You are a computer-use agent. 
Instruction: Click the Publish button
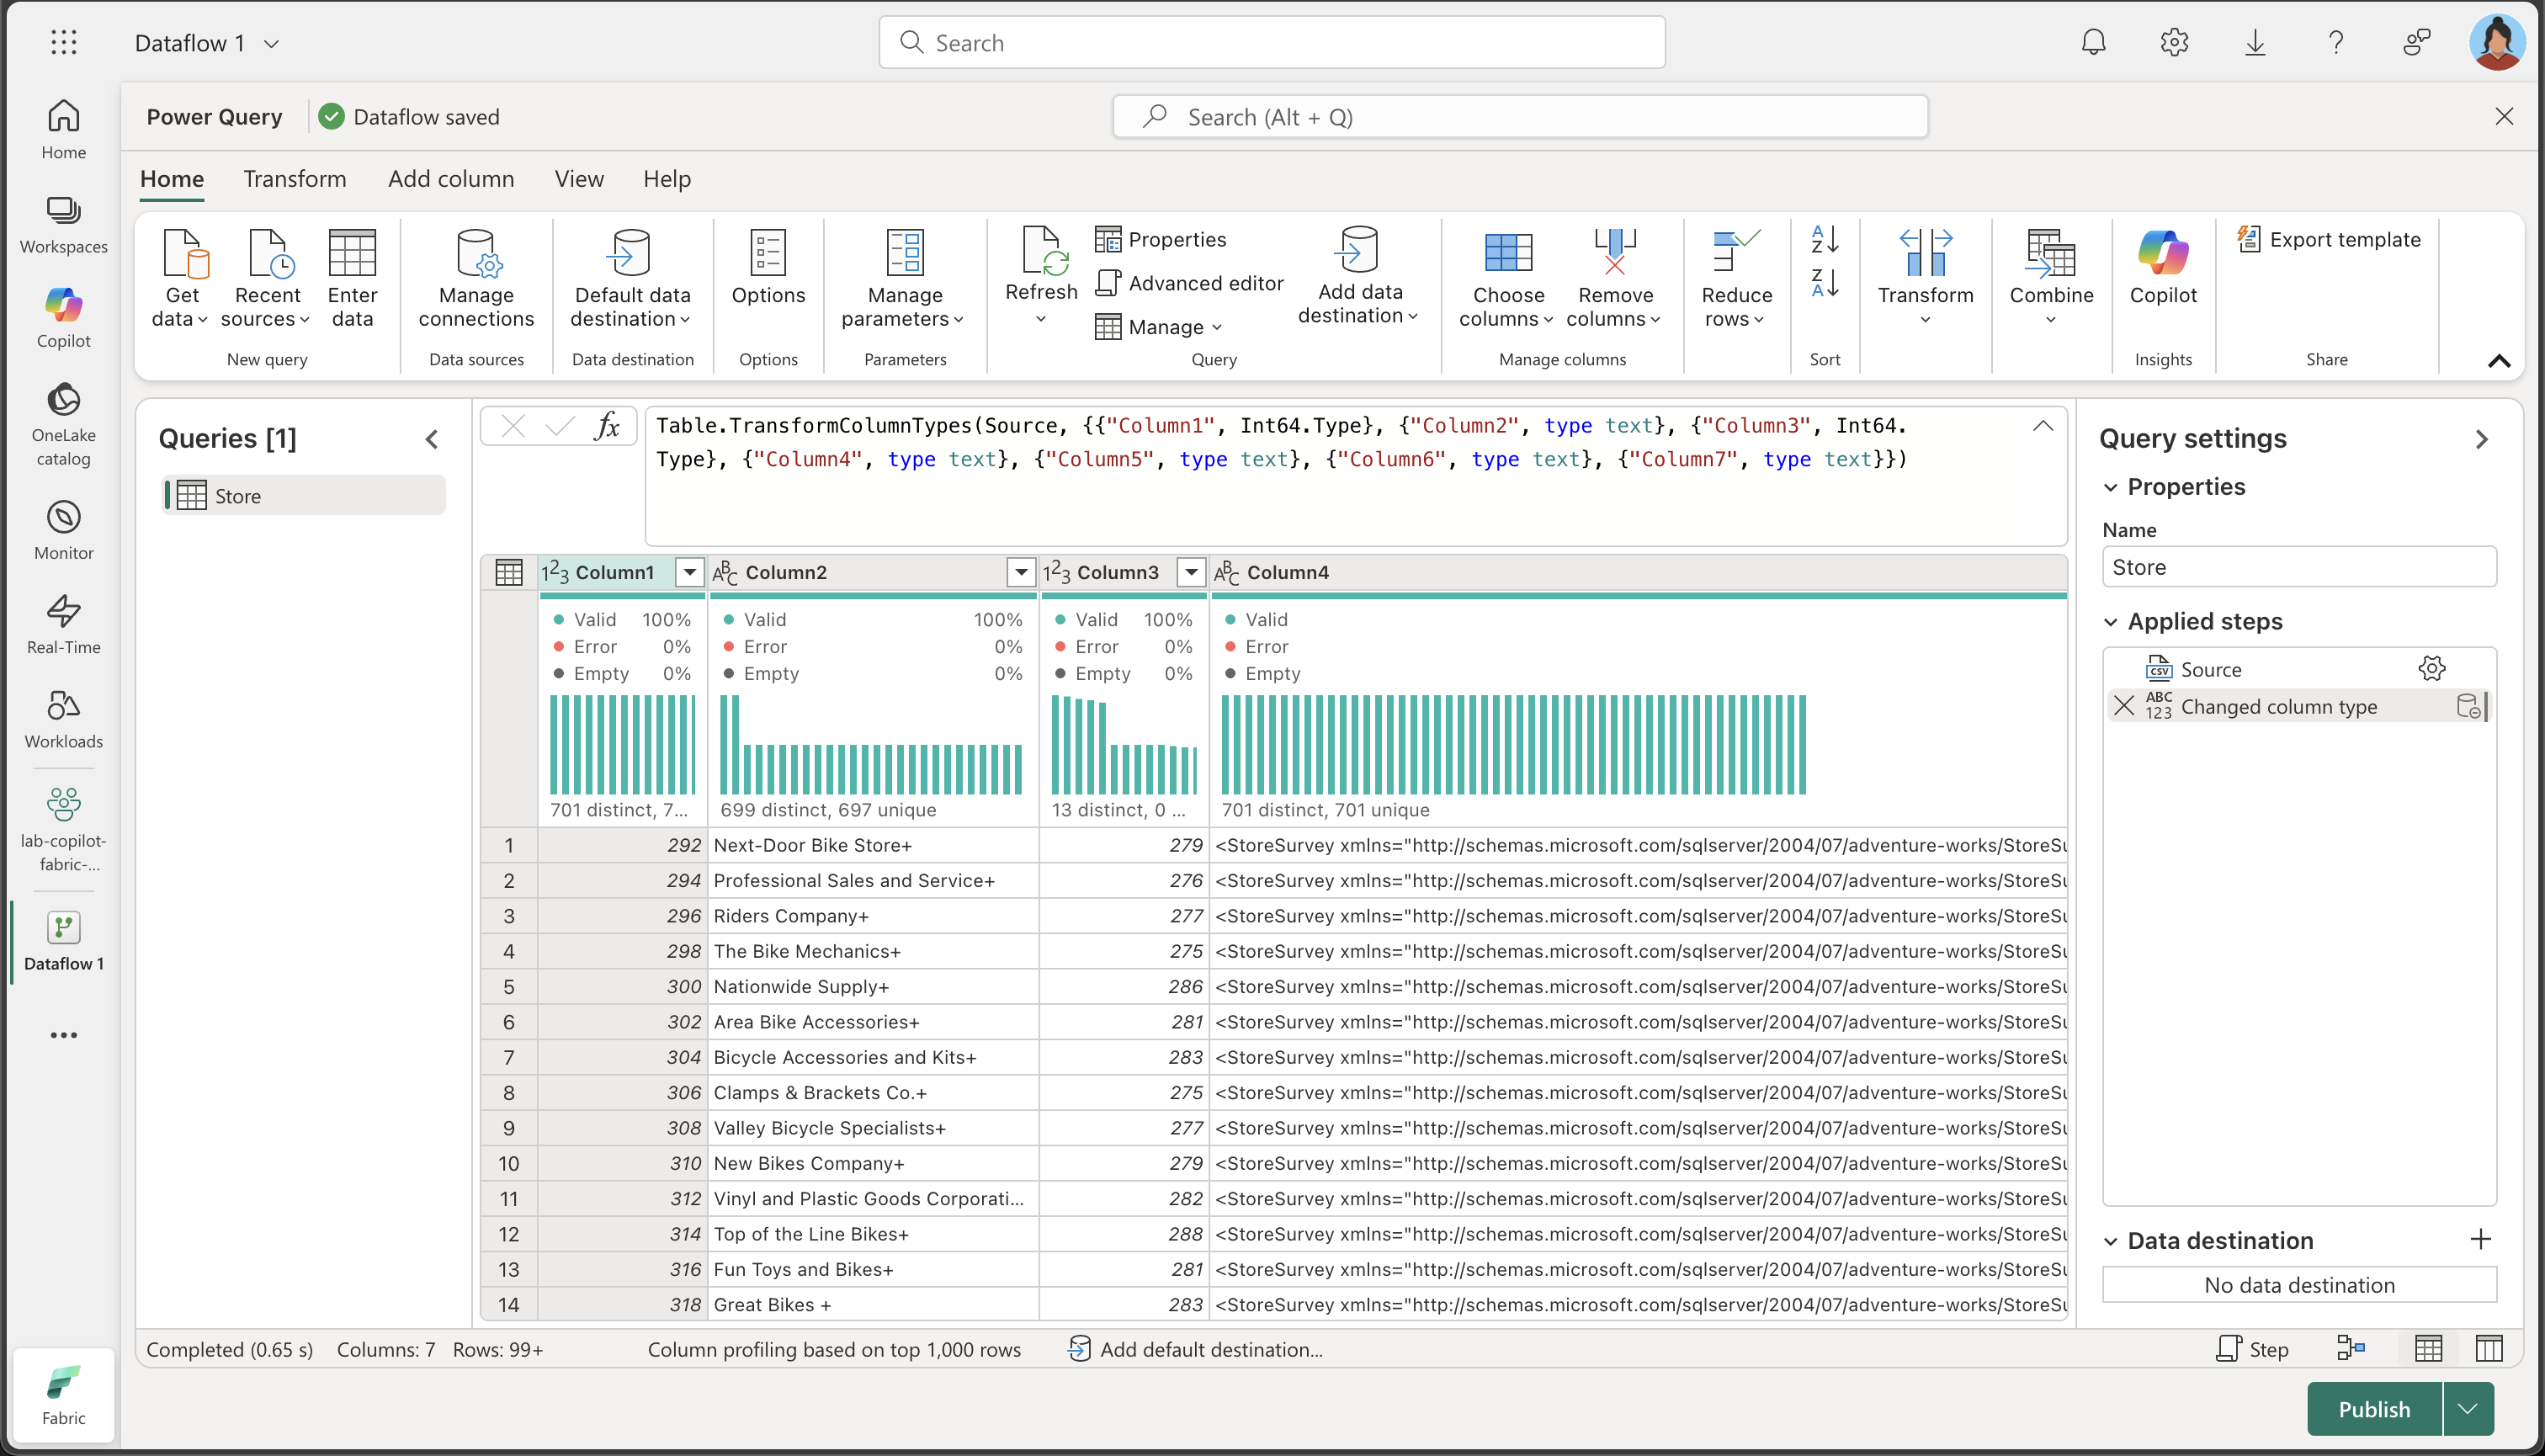[x=2374, y=1409]
